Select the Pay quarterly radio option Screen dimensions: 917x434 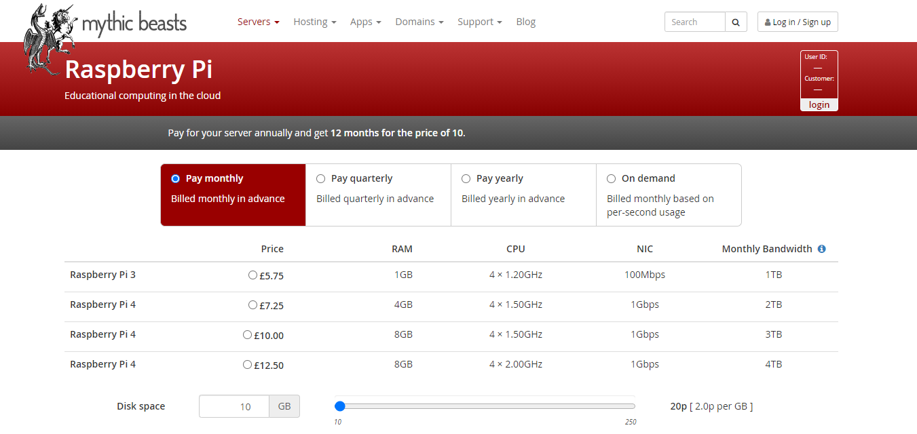tap(321, 179)
